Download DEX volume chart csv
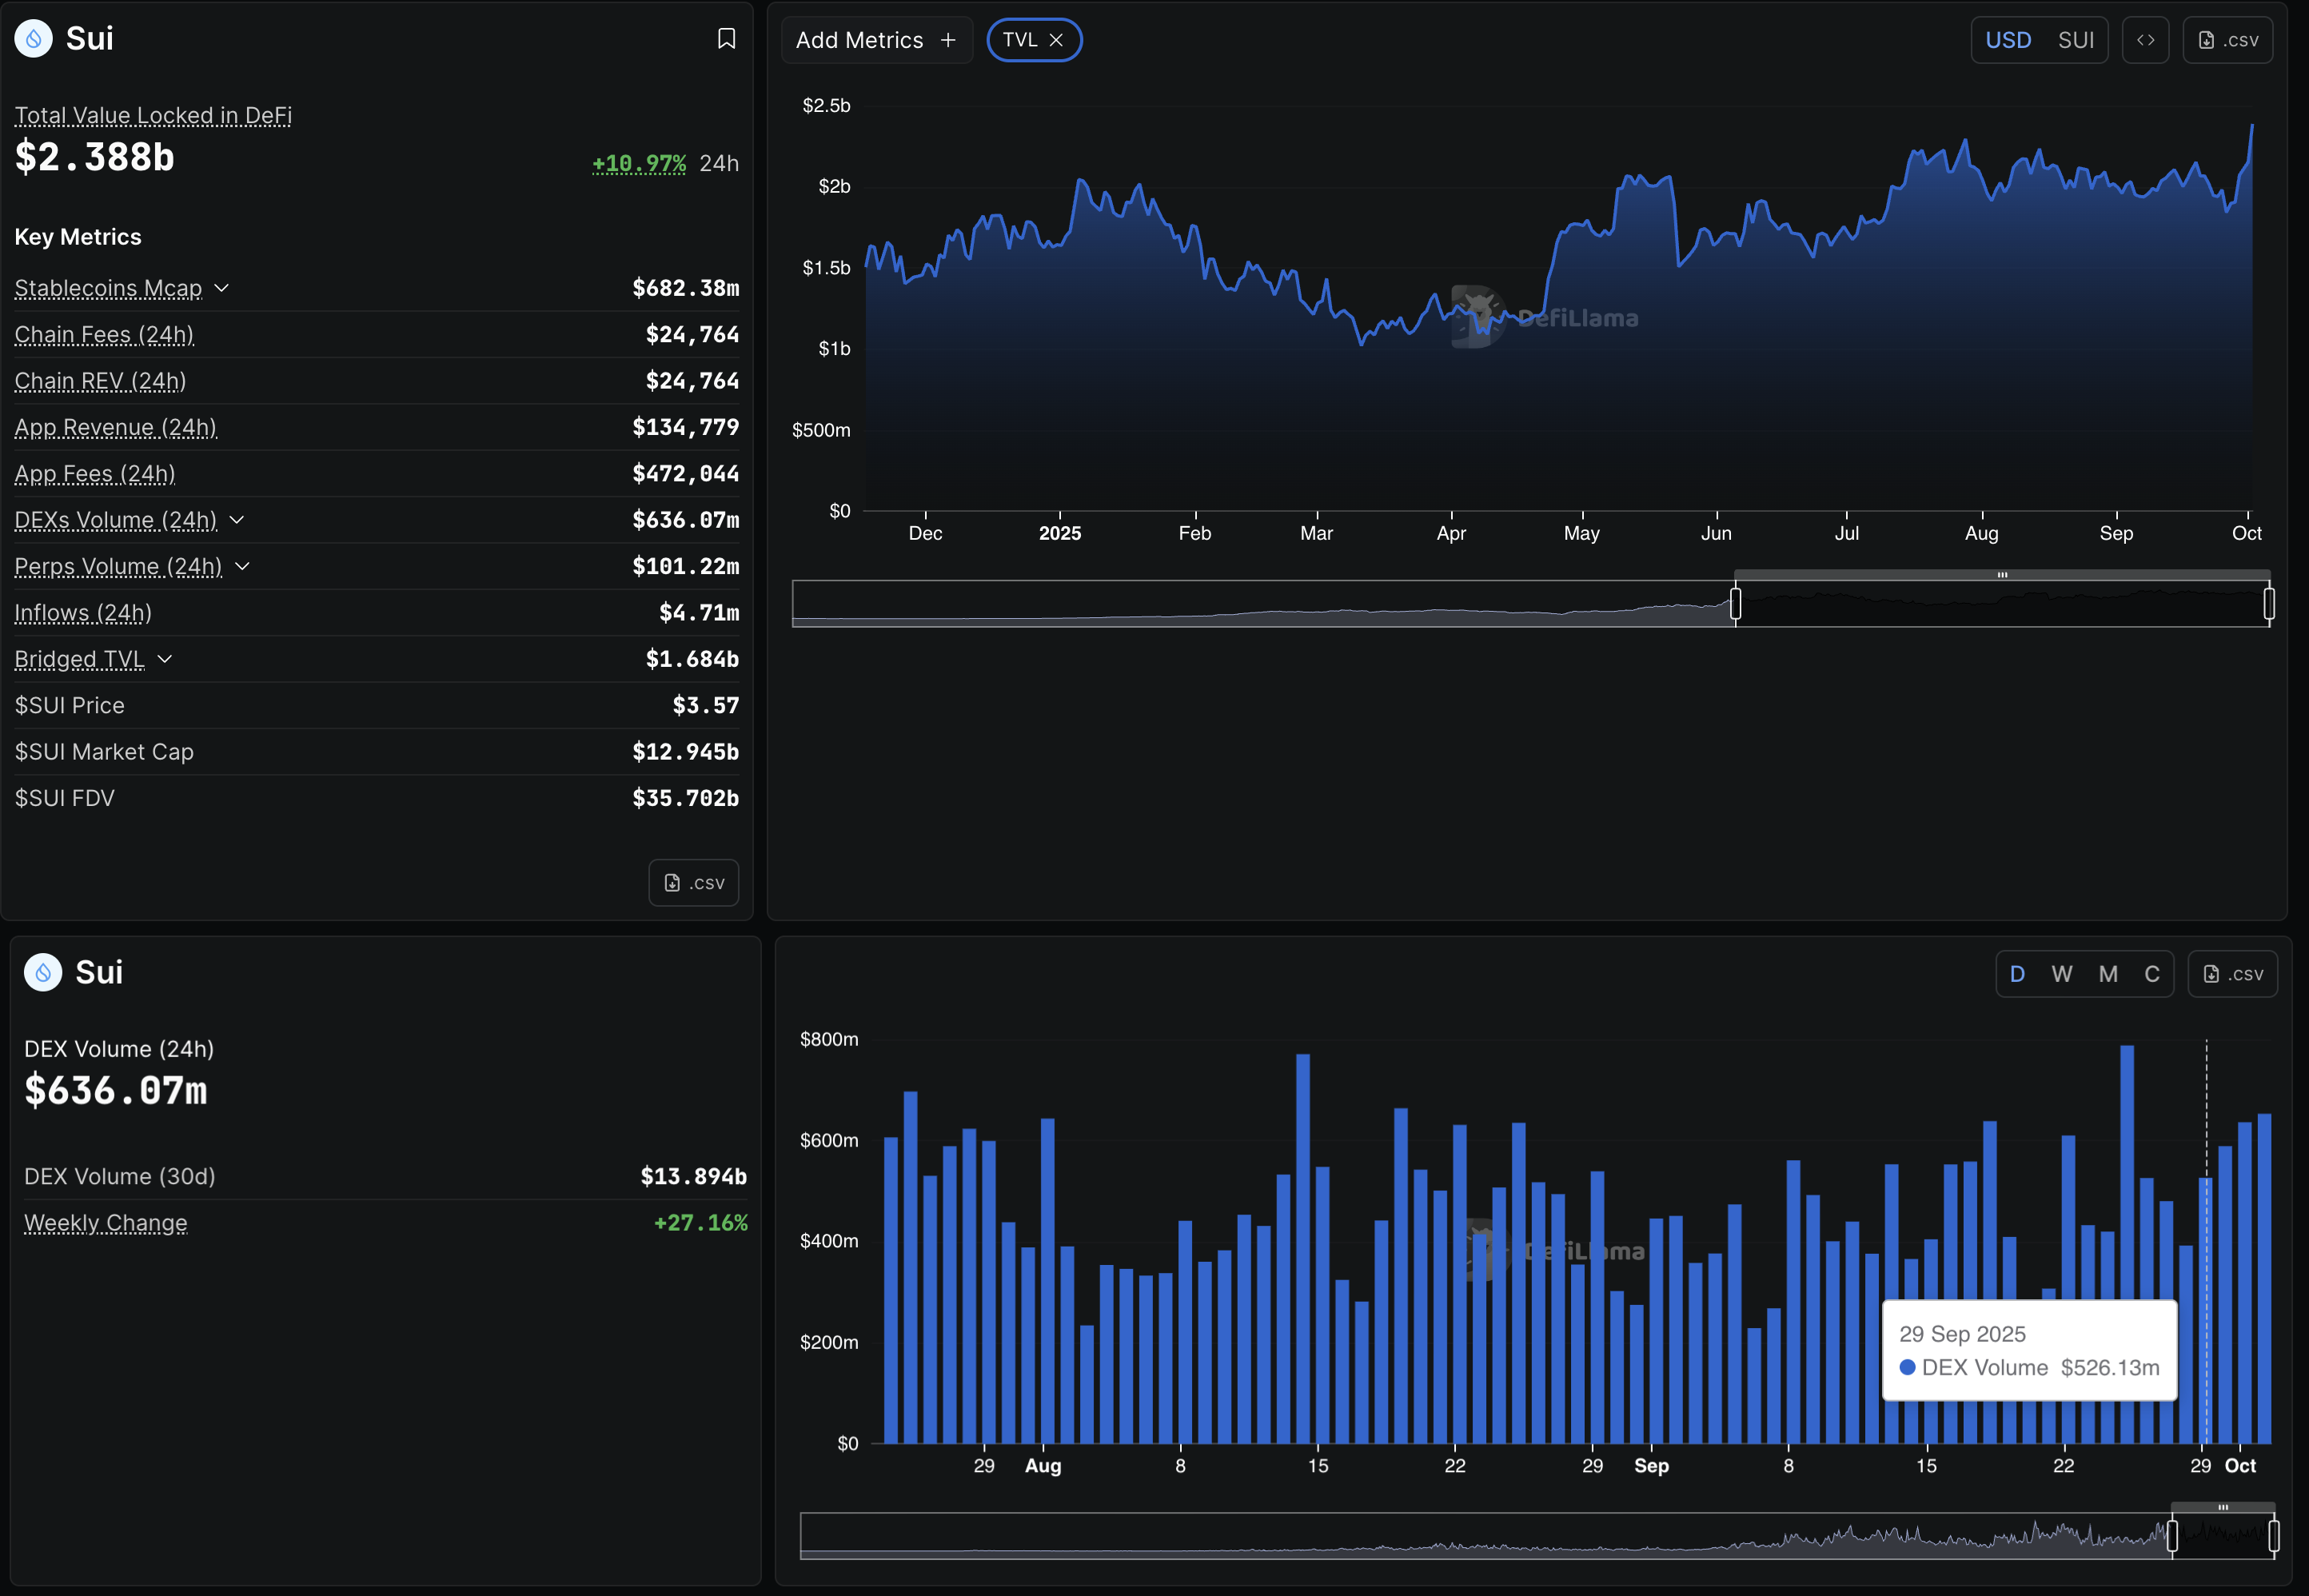The image size is (2309, 1596). point(2232,973)
